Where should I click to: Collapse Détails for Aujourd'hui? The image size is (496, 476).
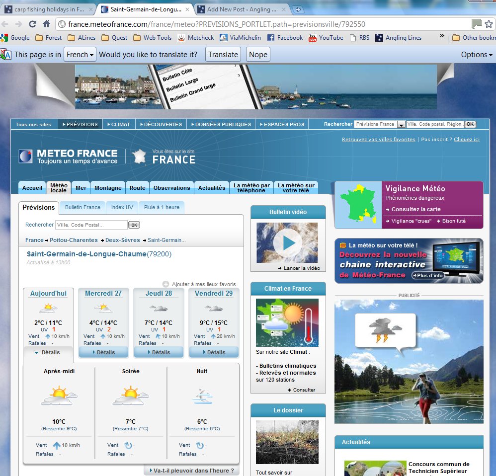tap(48, 352)
